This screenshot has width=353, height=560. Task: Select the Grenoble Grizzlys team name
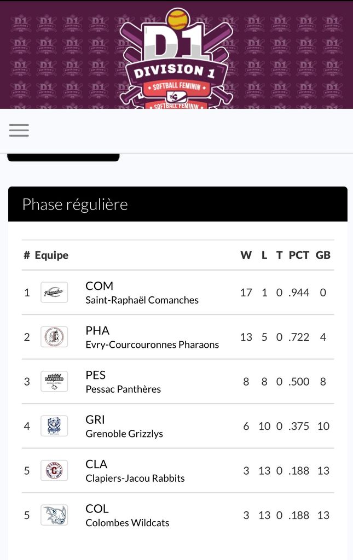[124, 434]
